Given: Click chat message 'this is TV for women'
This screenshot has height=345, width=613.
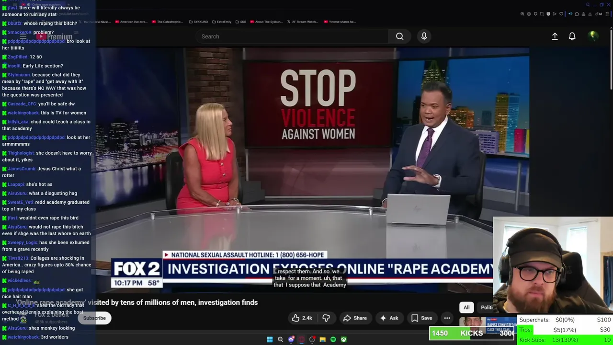Looking at the screenshot, I should point(63,113).
